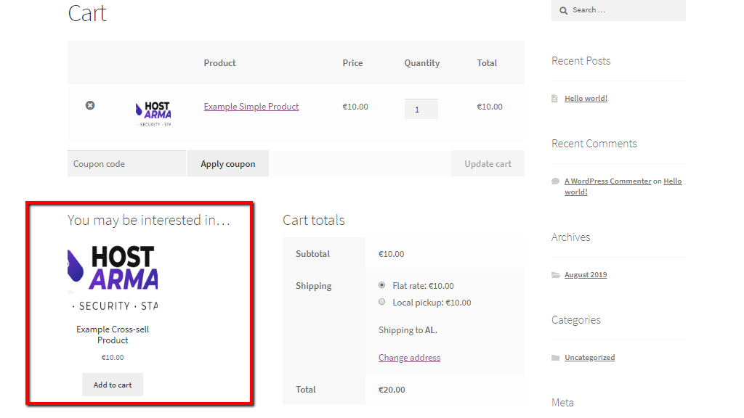The height and width of the screenshot is (418, 744).
Task: Click the 'You may be interested in…' heading
Action: point(148,221)
